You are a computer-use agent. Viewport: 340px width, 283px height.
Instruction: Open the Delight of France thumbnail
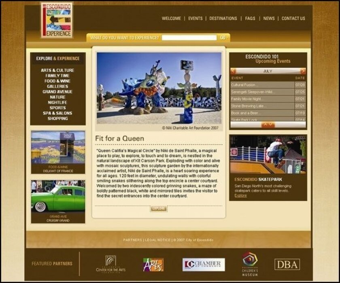click(x=58, y=147)
